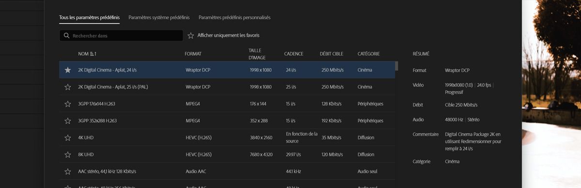The height and width of the screenshot is (188, 581).
Task: Click En fonction de la source cadence cell
Action: pos(302,138)
